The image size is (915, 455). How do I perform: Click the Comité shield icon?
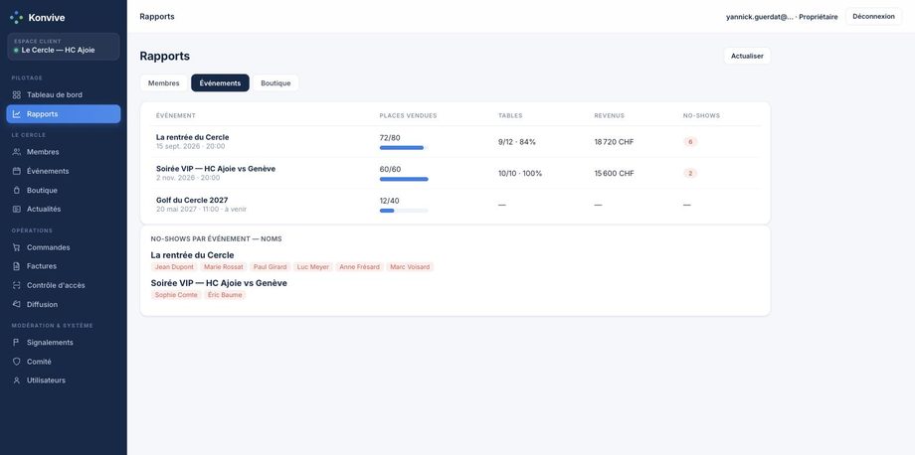[16, 362]
